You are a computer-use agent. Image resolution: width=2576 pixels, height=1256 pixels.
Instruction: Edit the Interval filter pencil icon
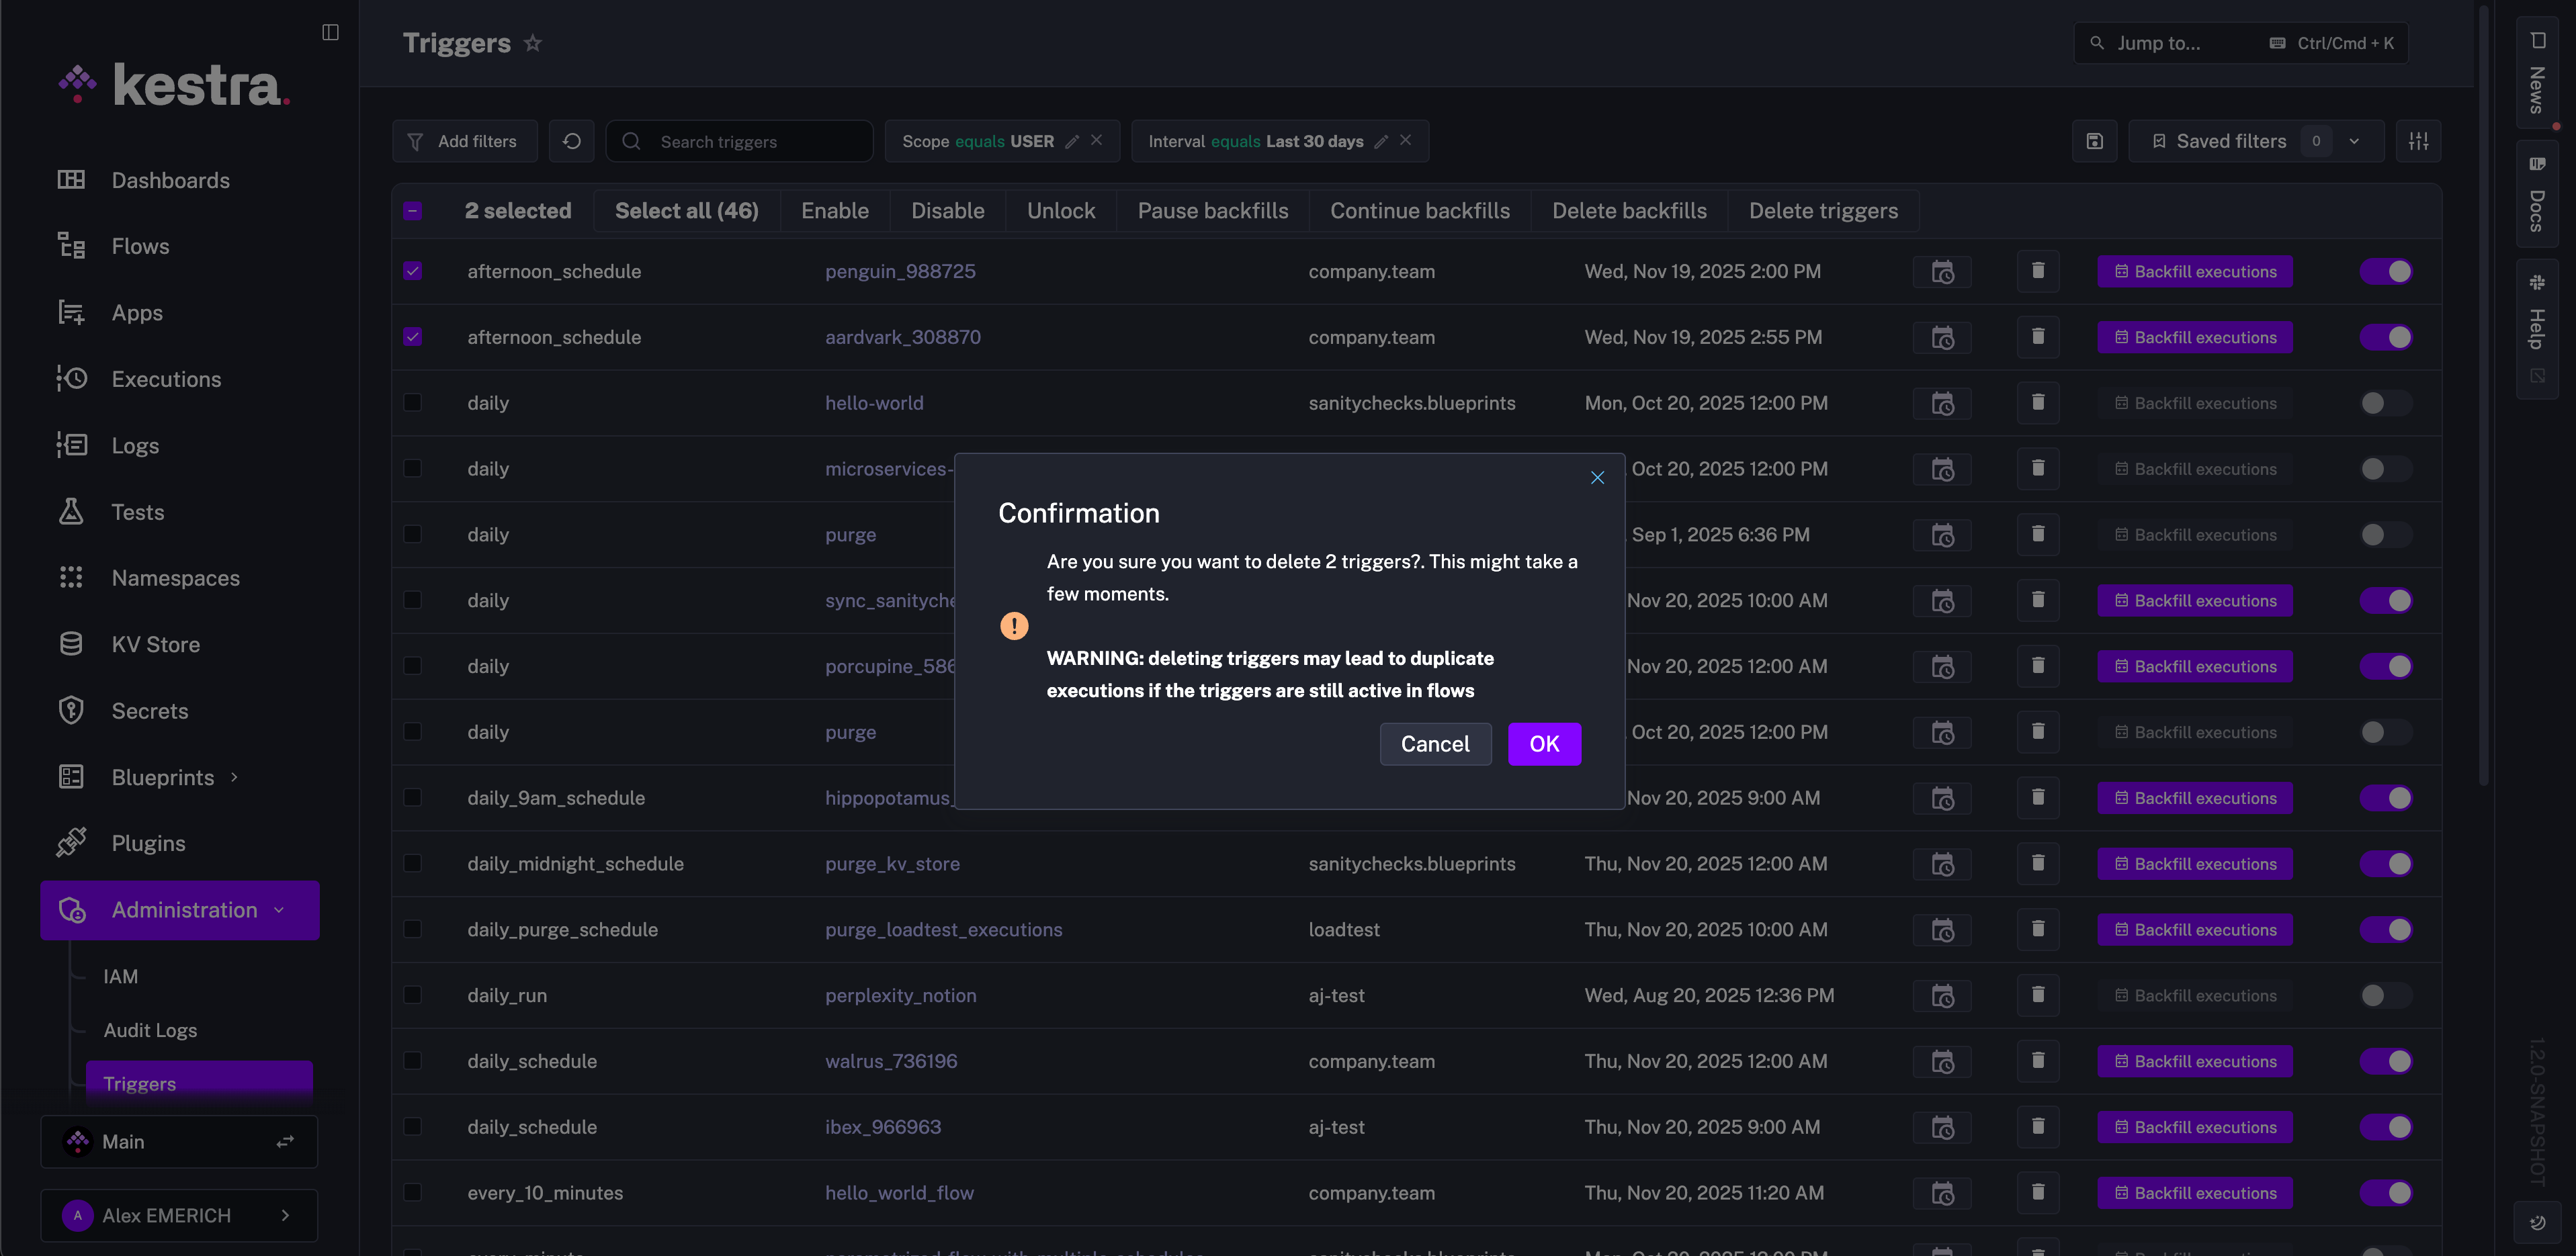1381,141
